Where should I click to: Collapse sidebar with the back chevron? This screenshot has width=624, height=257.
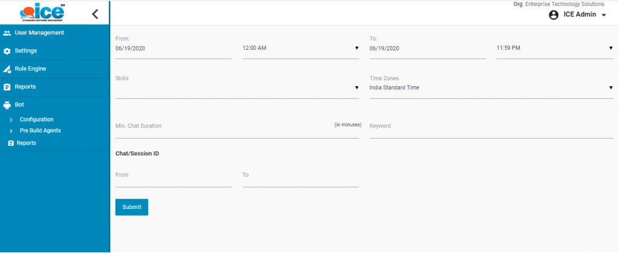point(95,13)
